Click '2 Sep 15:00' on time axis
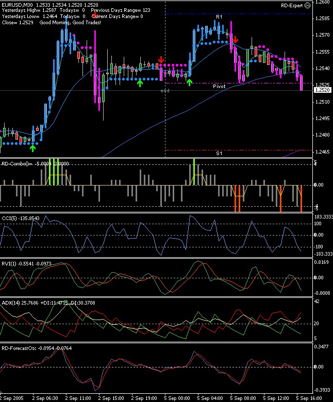The width and height of the screenshot is (333, 402). point(111,398)
